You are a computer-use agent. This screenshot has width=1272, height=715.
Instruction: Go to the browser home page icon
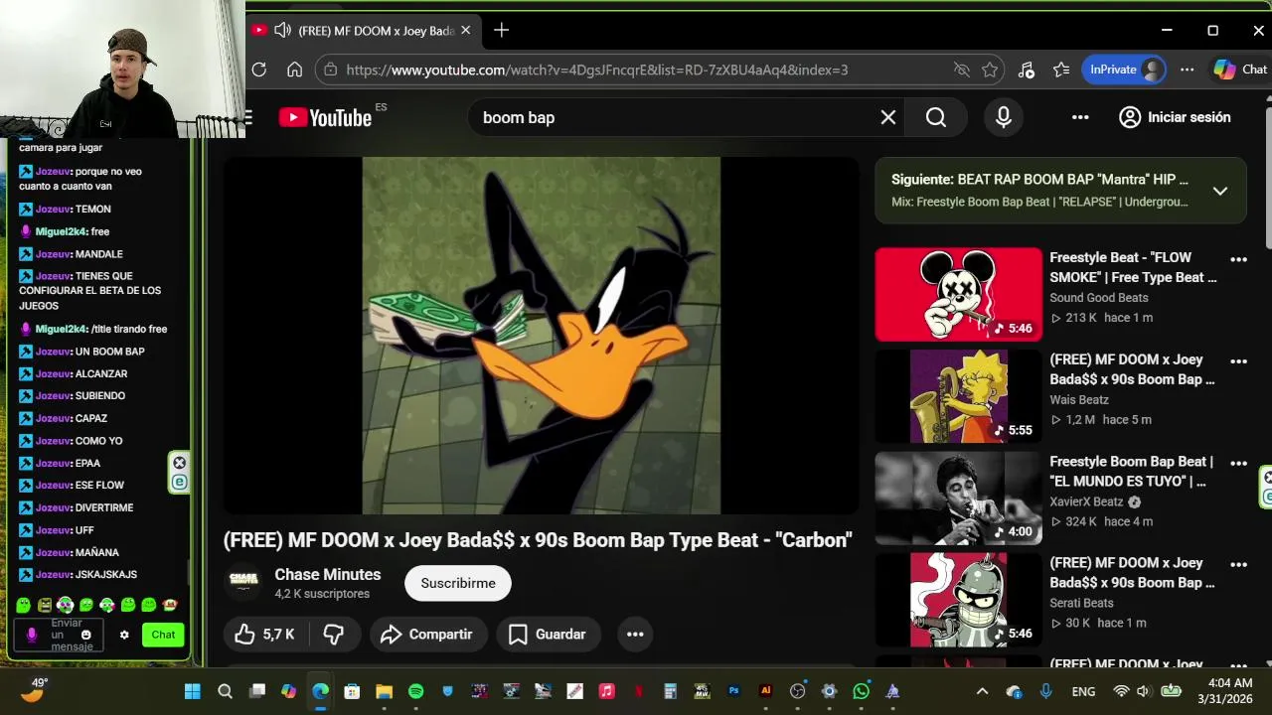[294, 70]
